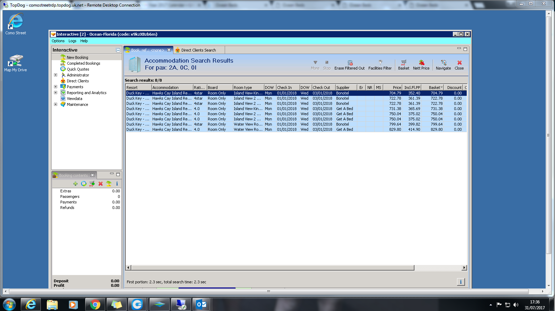Sort by Supplier column header
This screenshot has height=311, width=555.
346,88
